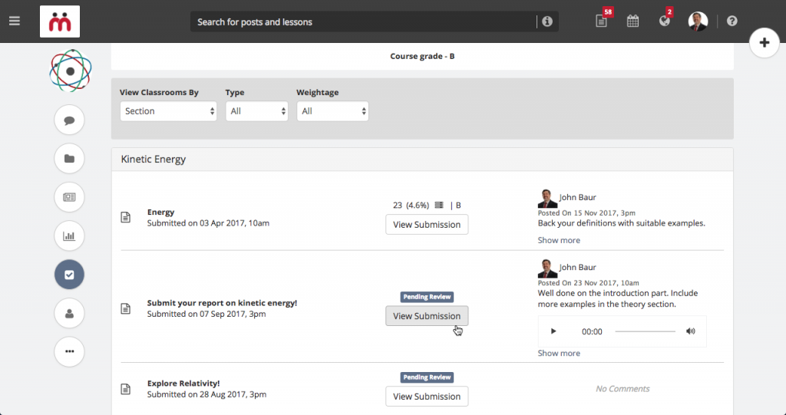Select the checkmark assessments sidebar icon

coord(70,275)
